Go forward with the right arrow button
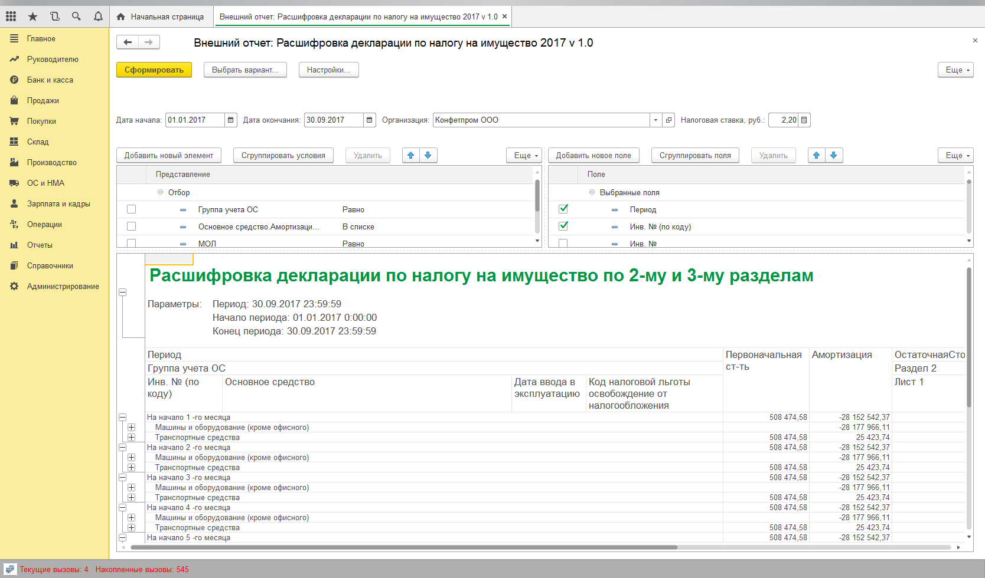The height and width of the screenshot is (578, 985). (149, 42)
